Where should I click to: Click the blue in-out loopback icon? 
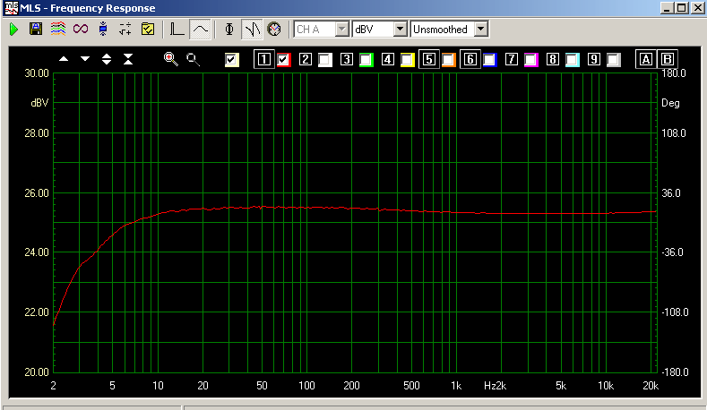[103, 30]
